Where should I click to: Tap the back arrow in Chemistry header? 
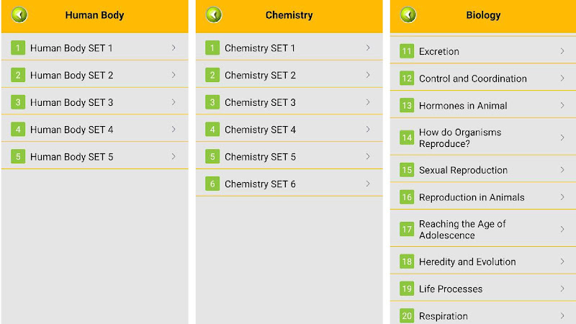point(213,15)
